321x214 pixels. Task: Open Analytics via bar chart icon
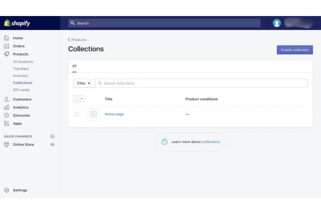click(x=6, y=107)
